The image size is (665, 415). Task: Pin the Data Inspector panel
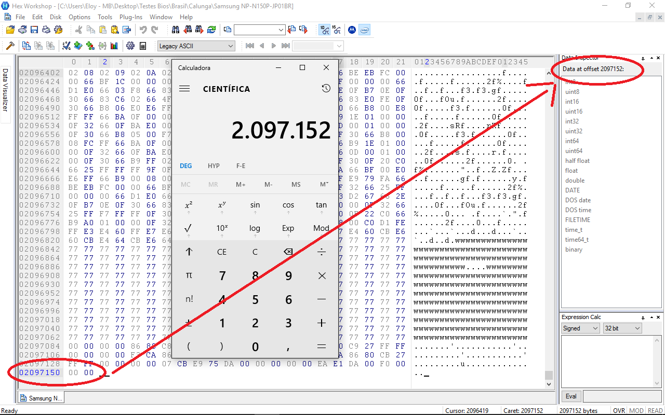pos(643,58)
